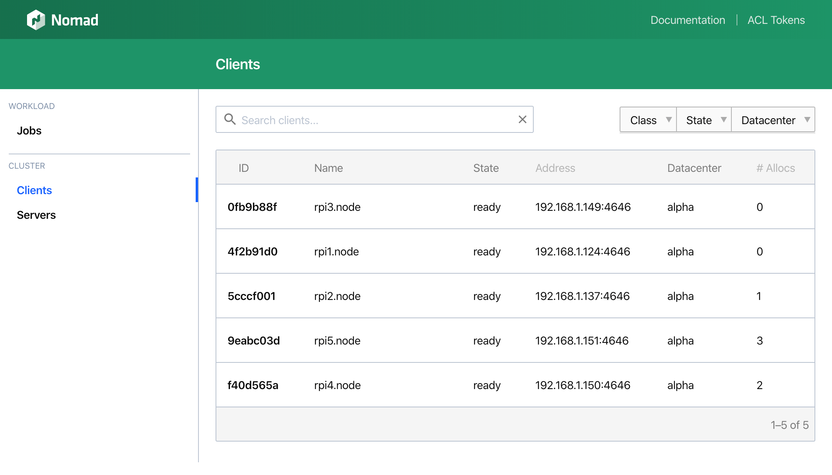The width and height of the screenshot is (832, 475).
Task: Open the Datacenter filter dropdown
Action: tap(773, 120)
